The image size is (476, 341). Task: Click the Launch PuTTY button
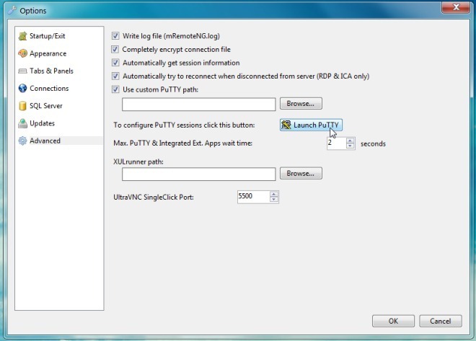click(x=311, y=125)
